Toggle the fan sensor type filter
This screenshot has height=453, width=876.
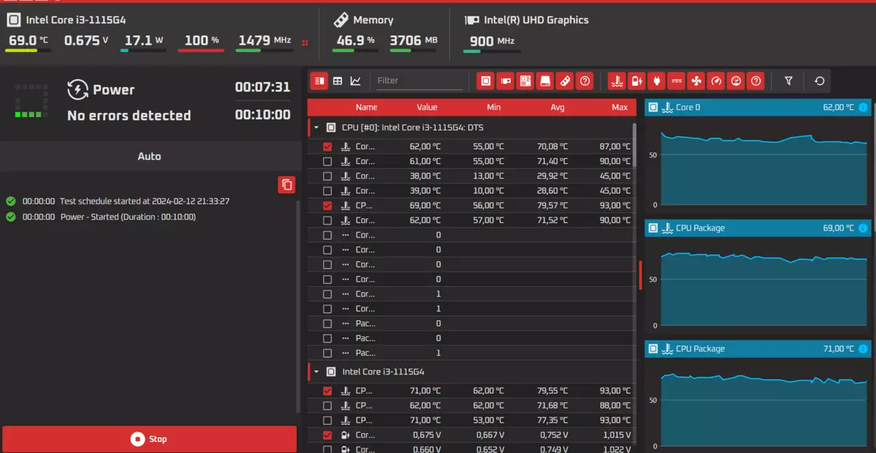697,81
